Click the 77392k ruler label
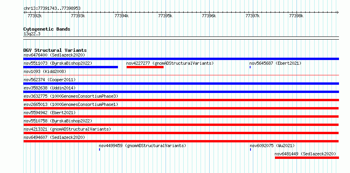The image size is (350, 173). coord(34,16)
